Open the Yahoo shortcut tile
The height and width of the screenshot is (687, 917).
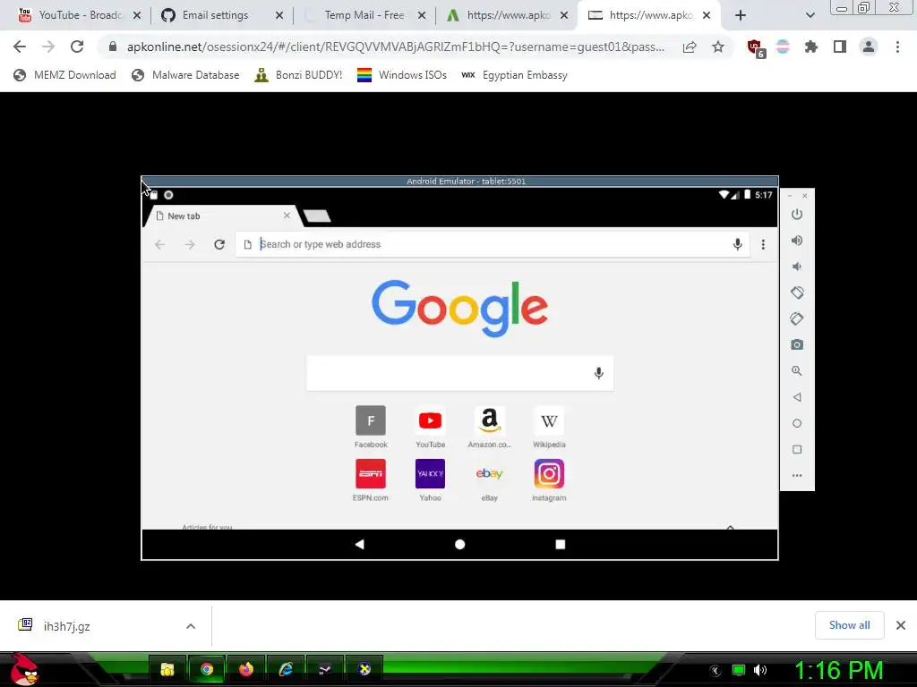(x=431, y=480)
